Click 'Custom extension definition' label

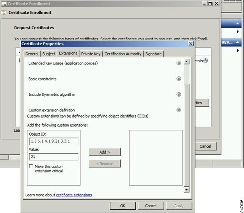click(x=52, y=110)
